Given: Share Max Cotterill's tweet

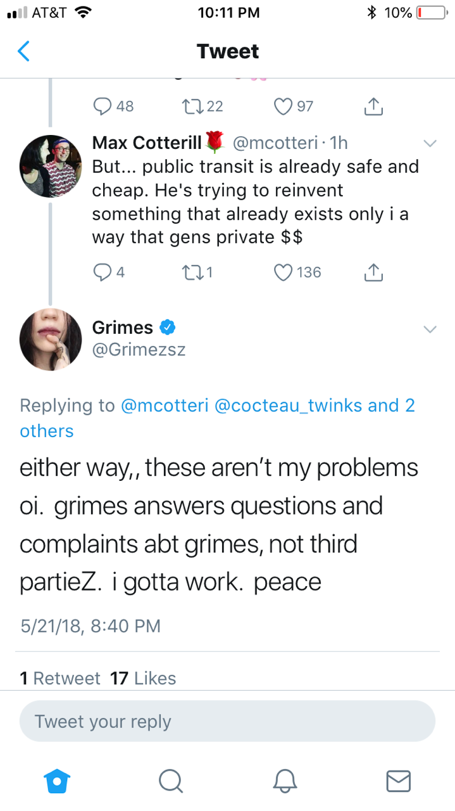Looking at the screenshot, I should coord(373,272).
